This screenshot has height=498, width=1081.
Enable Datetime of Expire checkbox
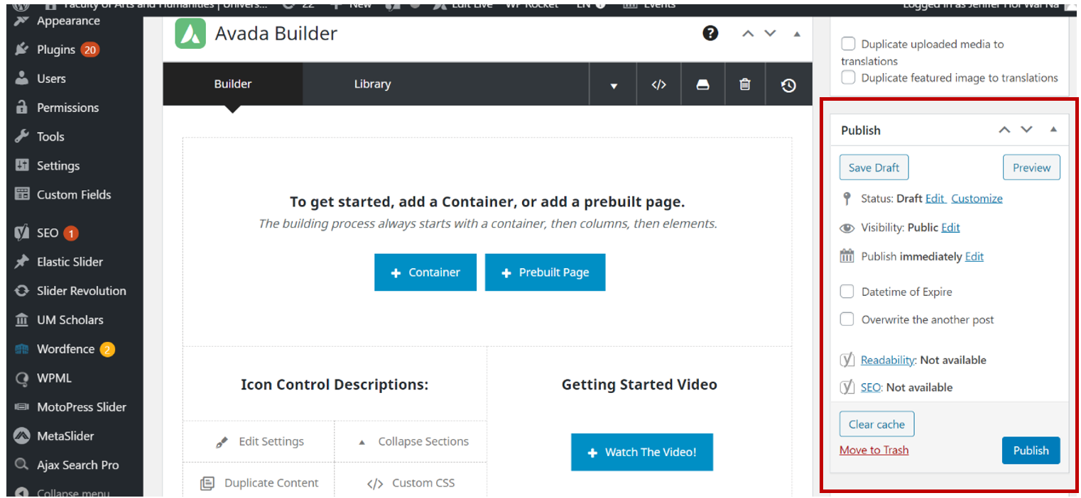tap(847, 292)
